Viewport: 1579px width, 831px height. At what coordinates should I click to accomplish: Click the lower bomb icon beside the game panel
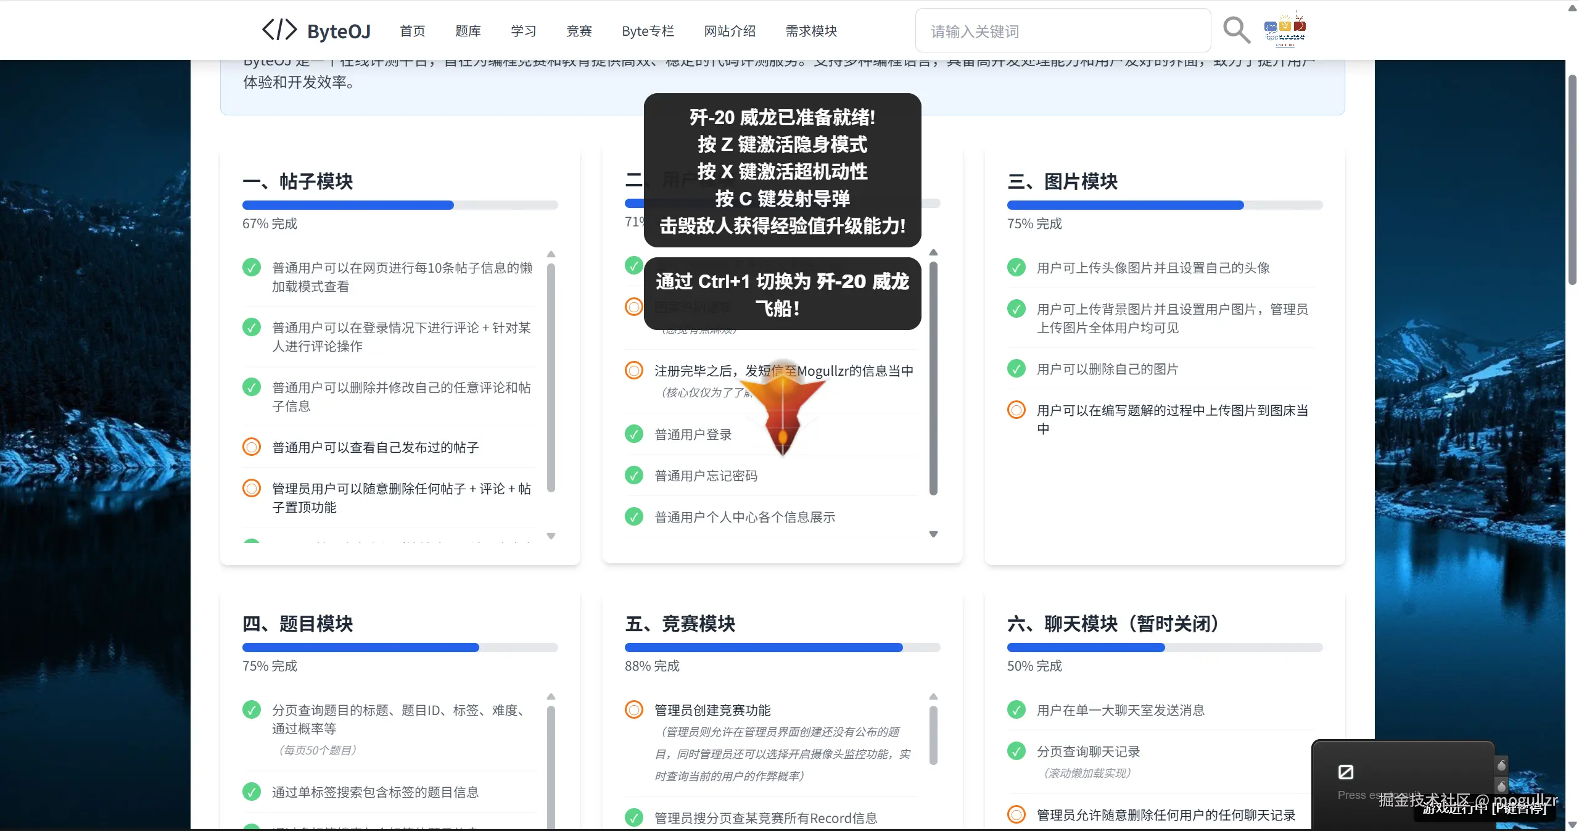[1501, 786]
